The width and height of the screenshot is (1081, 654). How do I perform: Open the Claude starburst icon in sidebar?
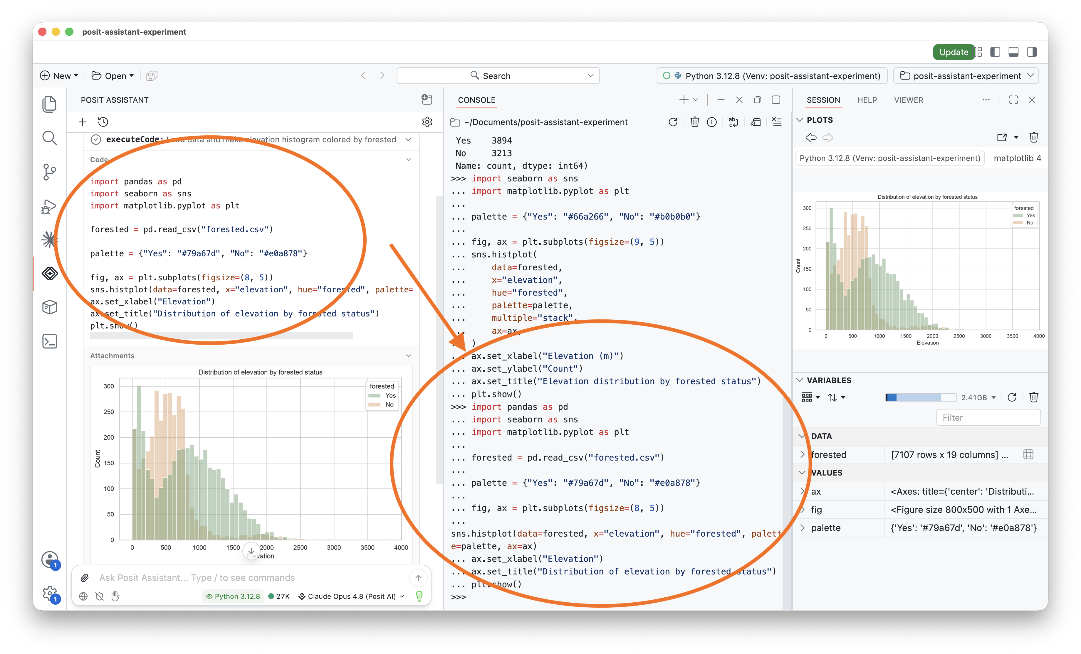click(50, 240)
